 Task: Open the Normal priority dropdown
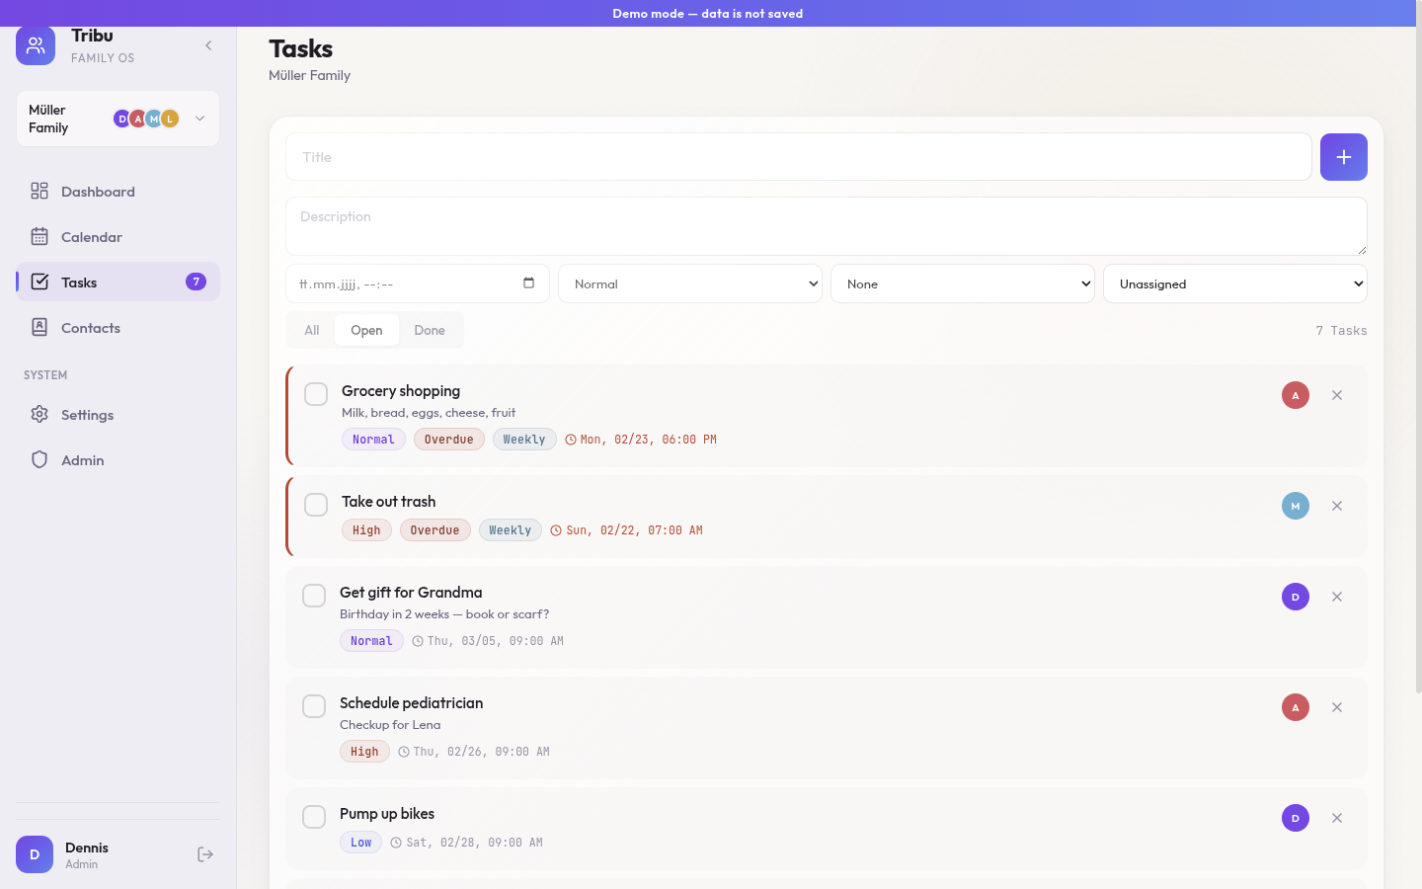(689, 283)
